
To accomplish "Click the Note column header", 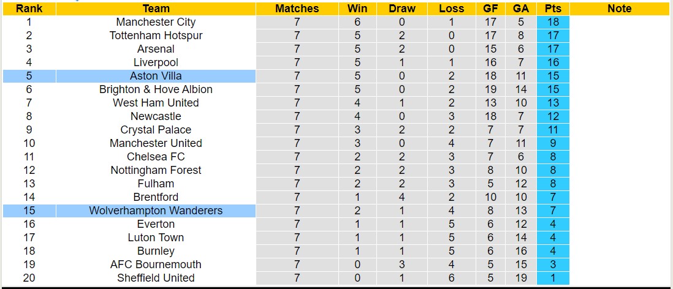I will pyautogui.click(x=620, y=9).
